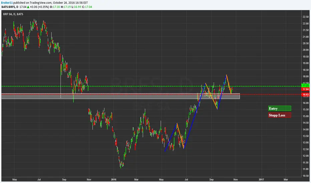Click the 'BRF SA, D, BATS' chart title
Viewport: 311px width, 183px height.
13,14
